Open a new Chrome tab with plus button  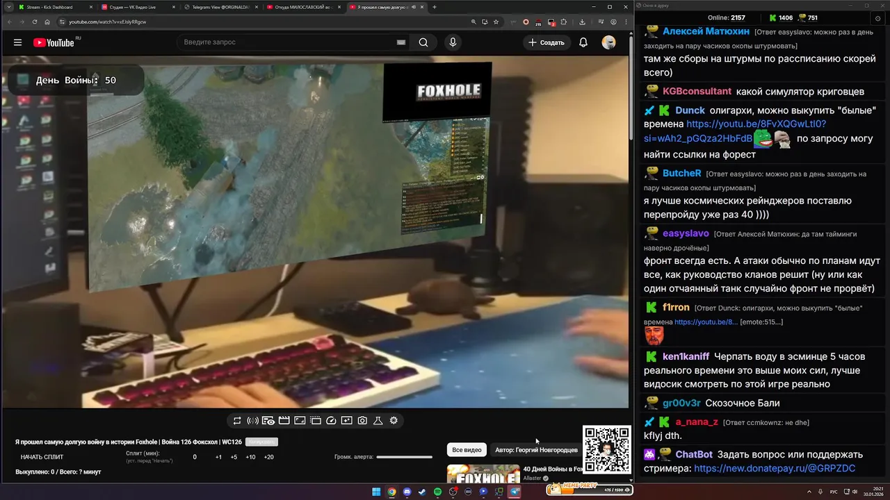click(435, 7)
